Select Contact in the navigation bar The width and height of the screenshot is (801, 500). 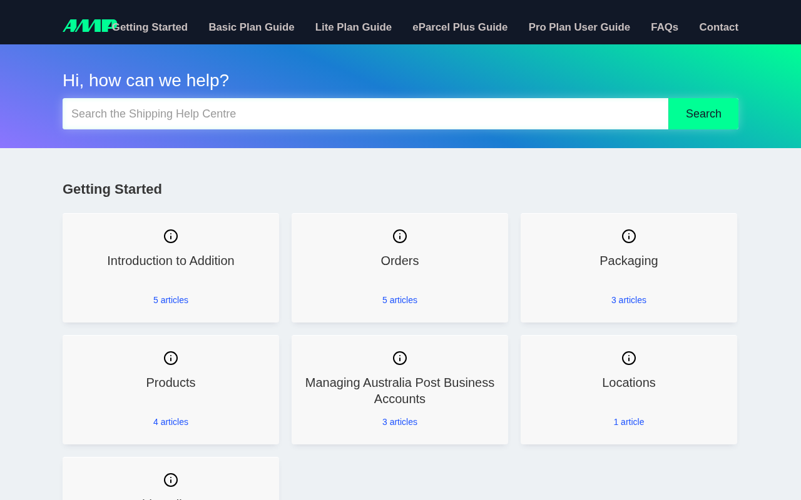tap(719, 27)
